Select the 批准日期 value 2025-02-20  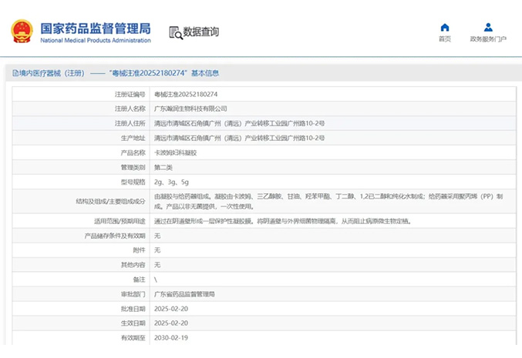(x=171, y=309)
